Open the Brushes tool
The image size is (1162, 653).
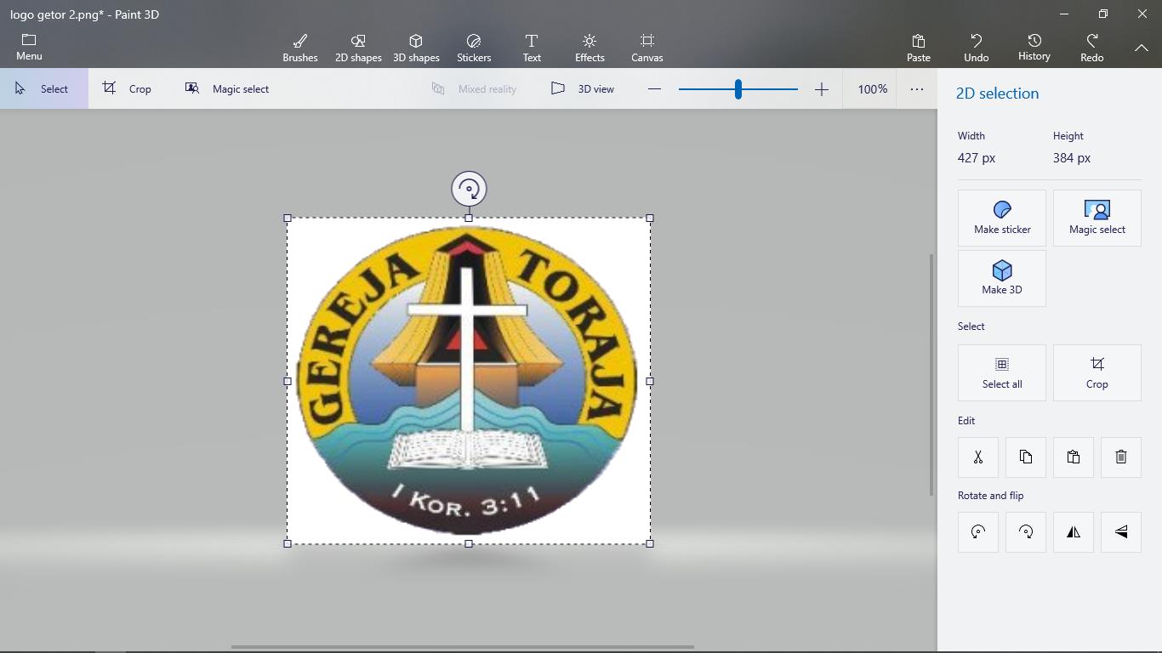[299, 48]
